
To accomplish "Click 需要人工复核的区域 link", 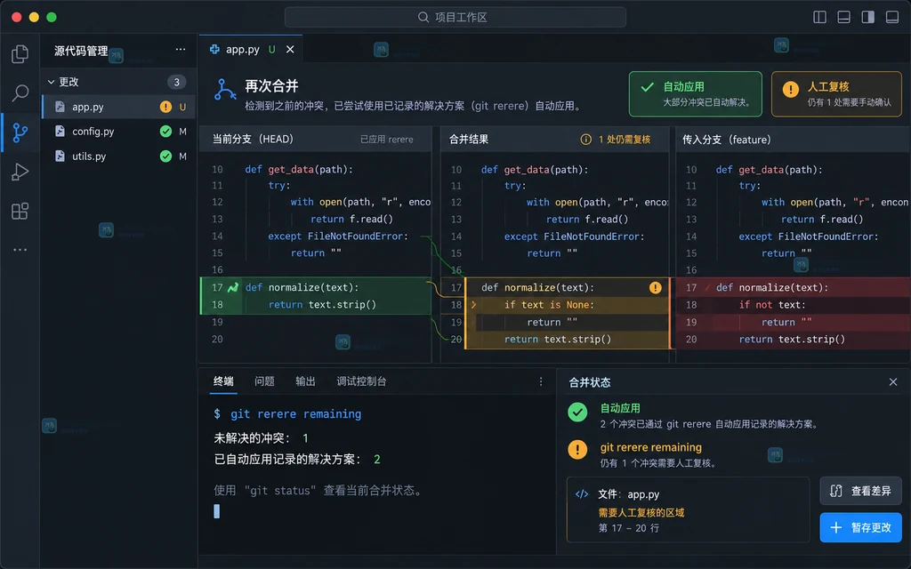I will point(641,513).
